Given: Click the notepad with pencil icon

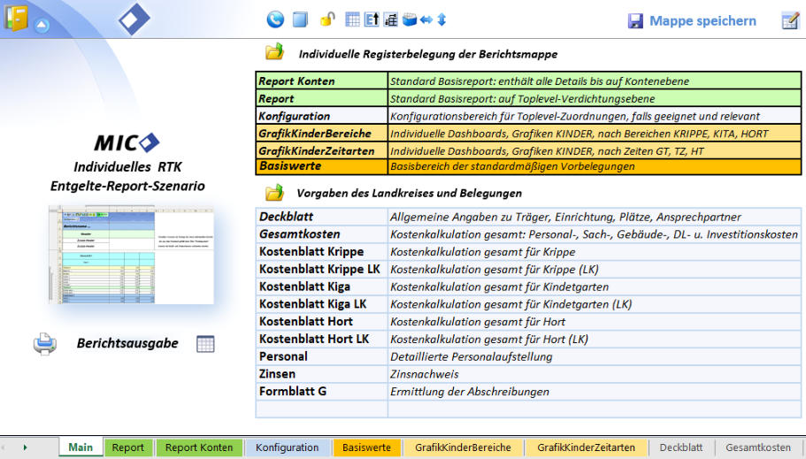Looking at the screenshot, I should 790,20.
